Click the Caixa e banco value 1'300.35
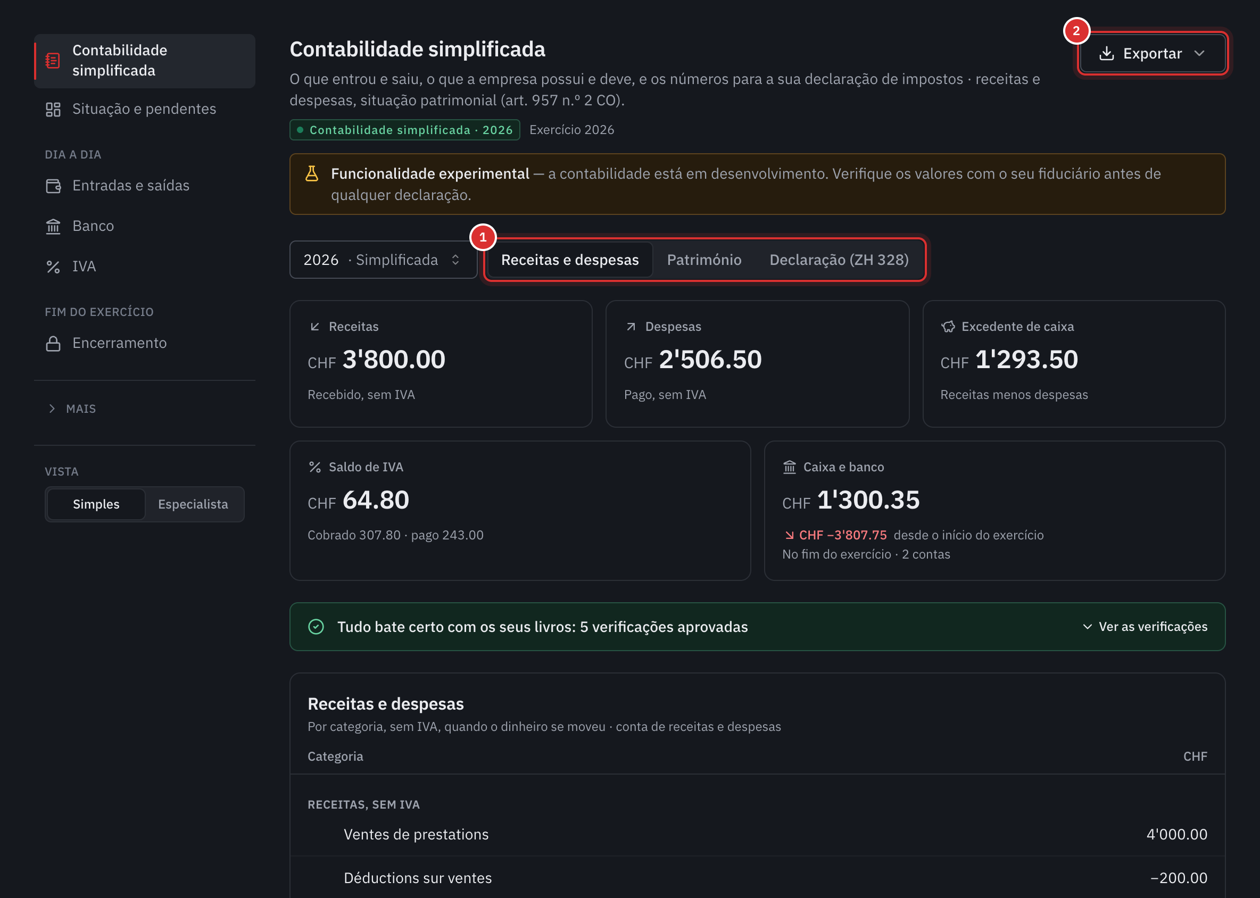The width and height of the screenshot is (1260, 898). (868, 501)
